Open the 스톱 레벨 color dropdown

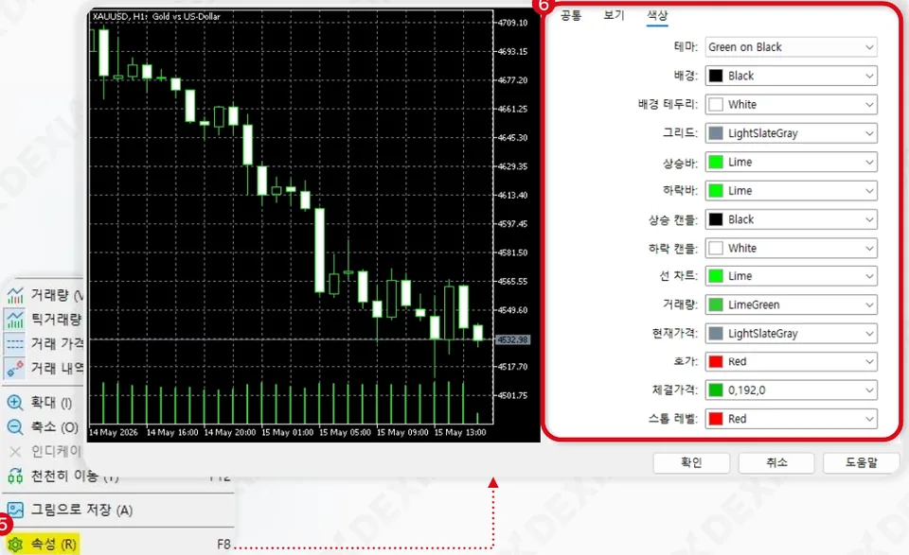click(791, 419)
